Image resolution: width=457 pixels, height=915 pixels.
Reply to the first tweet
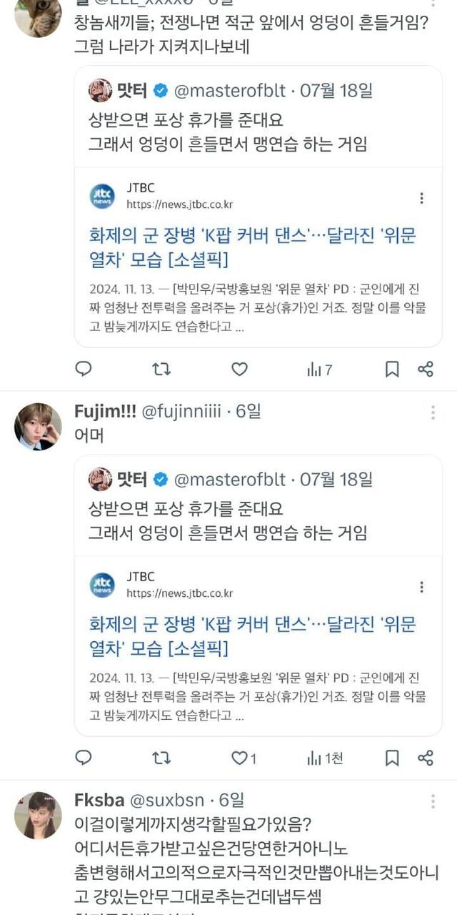(x=84, y=369)
